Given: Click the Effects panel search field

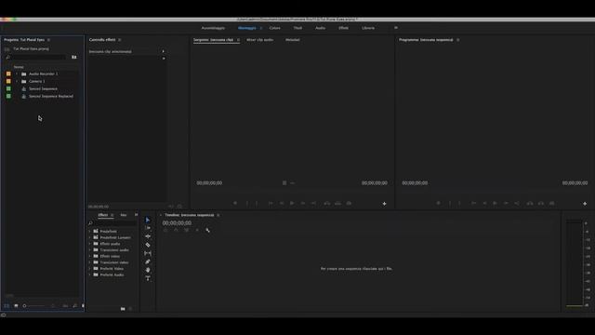Looking at the screenshot, I should (x=114, y=223).
